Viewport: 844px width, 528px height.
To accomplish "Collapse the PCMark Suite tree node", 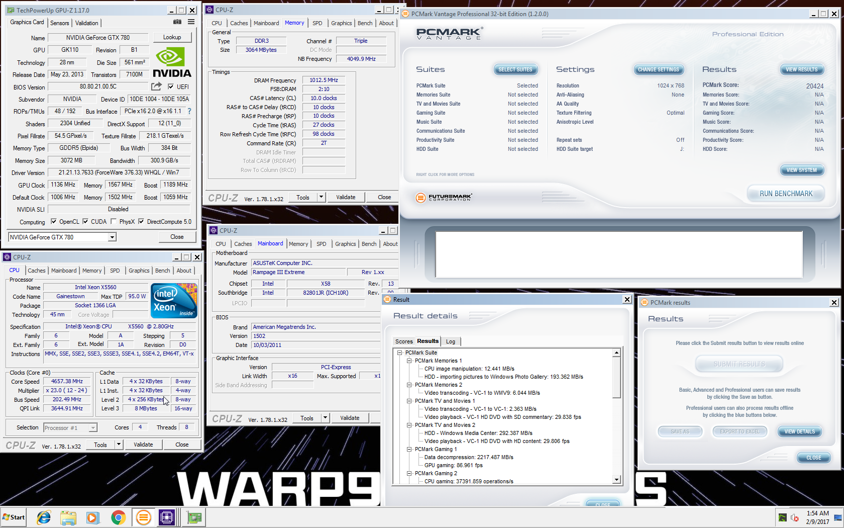I will coord(400,353).
